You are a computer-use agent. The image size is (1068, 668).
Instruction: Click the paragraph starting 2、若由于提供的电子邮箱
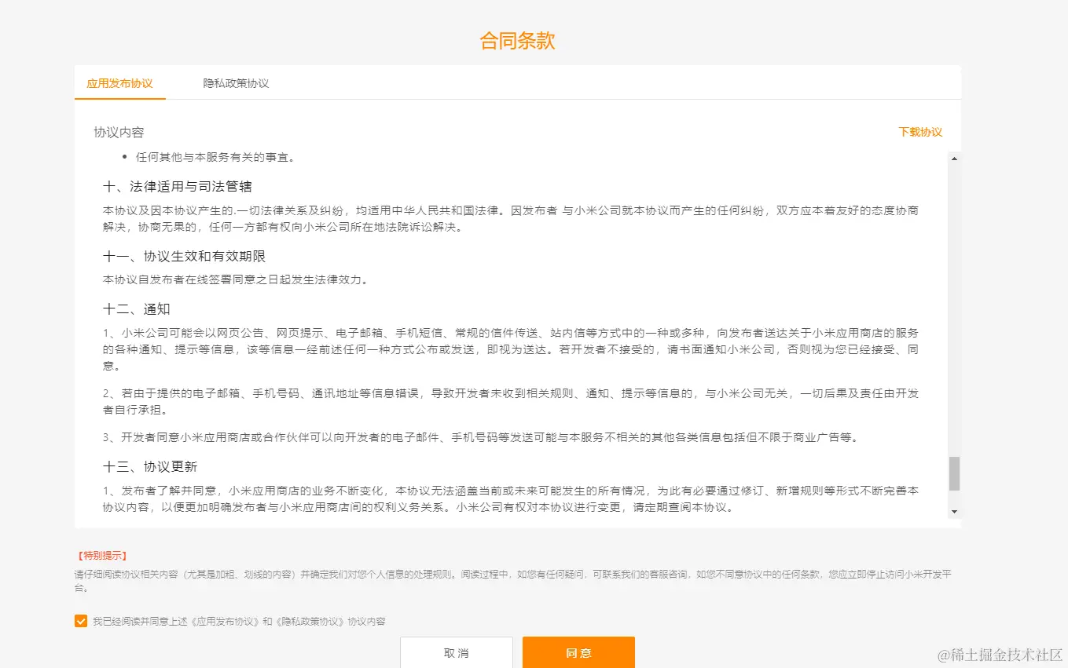click(x=511, y=402)
